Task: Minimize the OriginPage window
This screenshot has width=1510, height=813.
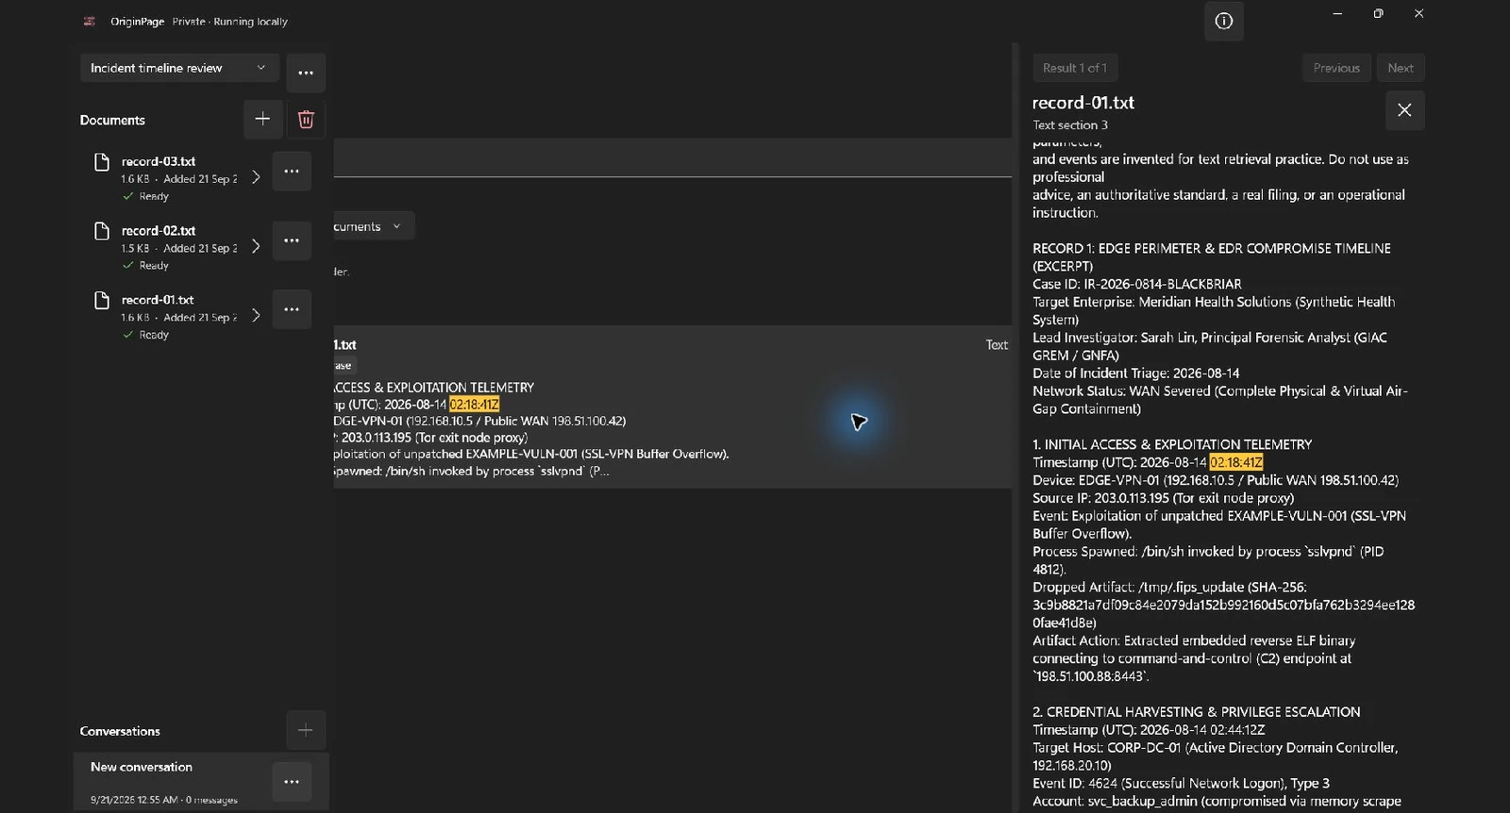Action: [x=1337, y=13]
